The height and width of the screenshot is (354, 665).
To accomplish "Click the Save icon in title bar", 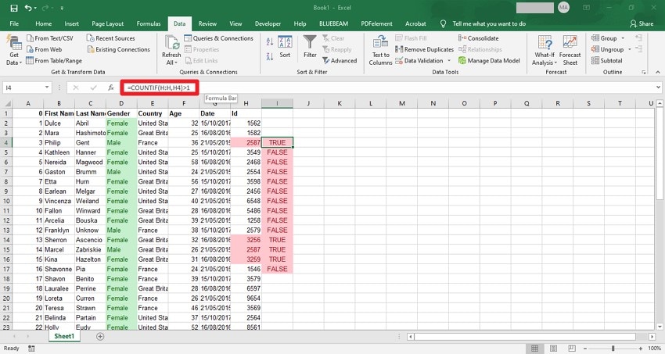I will (x=14, y=8).
